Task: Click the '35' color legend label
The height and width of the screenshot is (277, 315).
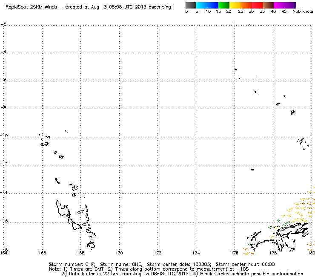Action: [262, 12]
